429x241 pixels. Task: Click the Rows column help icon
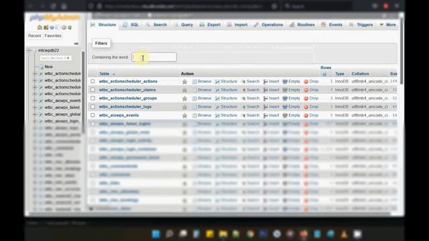[x=324, y=74]
